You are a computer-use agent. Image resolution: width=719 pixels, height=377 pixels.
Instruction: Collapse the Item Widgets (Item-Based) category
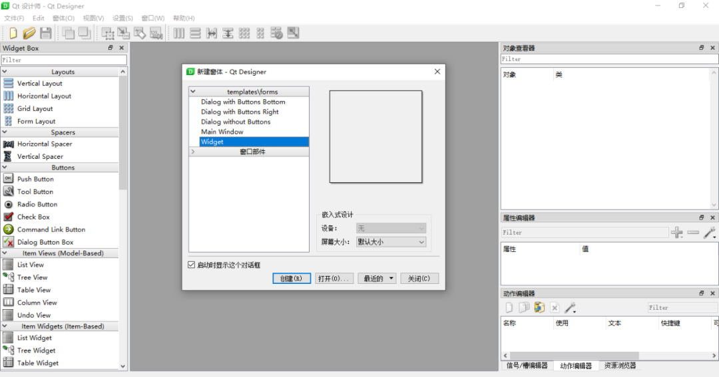(x=5, y=326)
